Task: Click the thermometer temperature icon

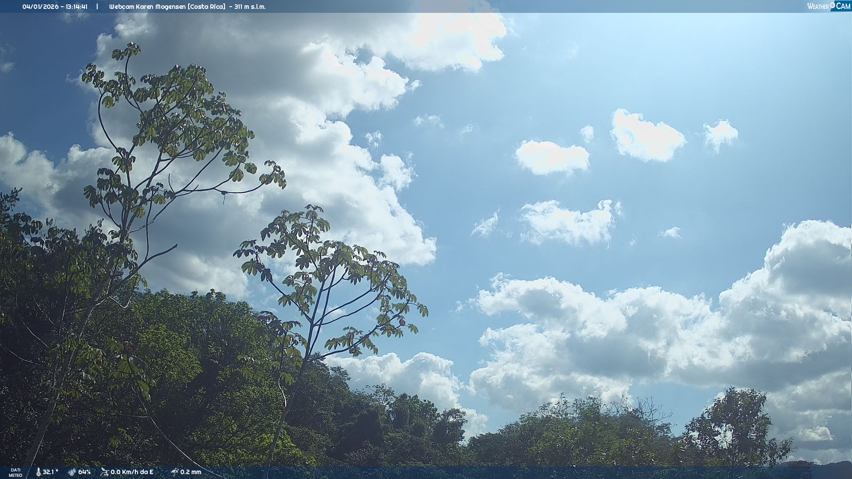Action: tap(38, 472)
